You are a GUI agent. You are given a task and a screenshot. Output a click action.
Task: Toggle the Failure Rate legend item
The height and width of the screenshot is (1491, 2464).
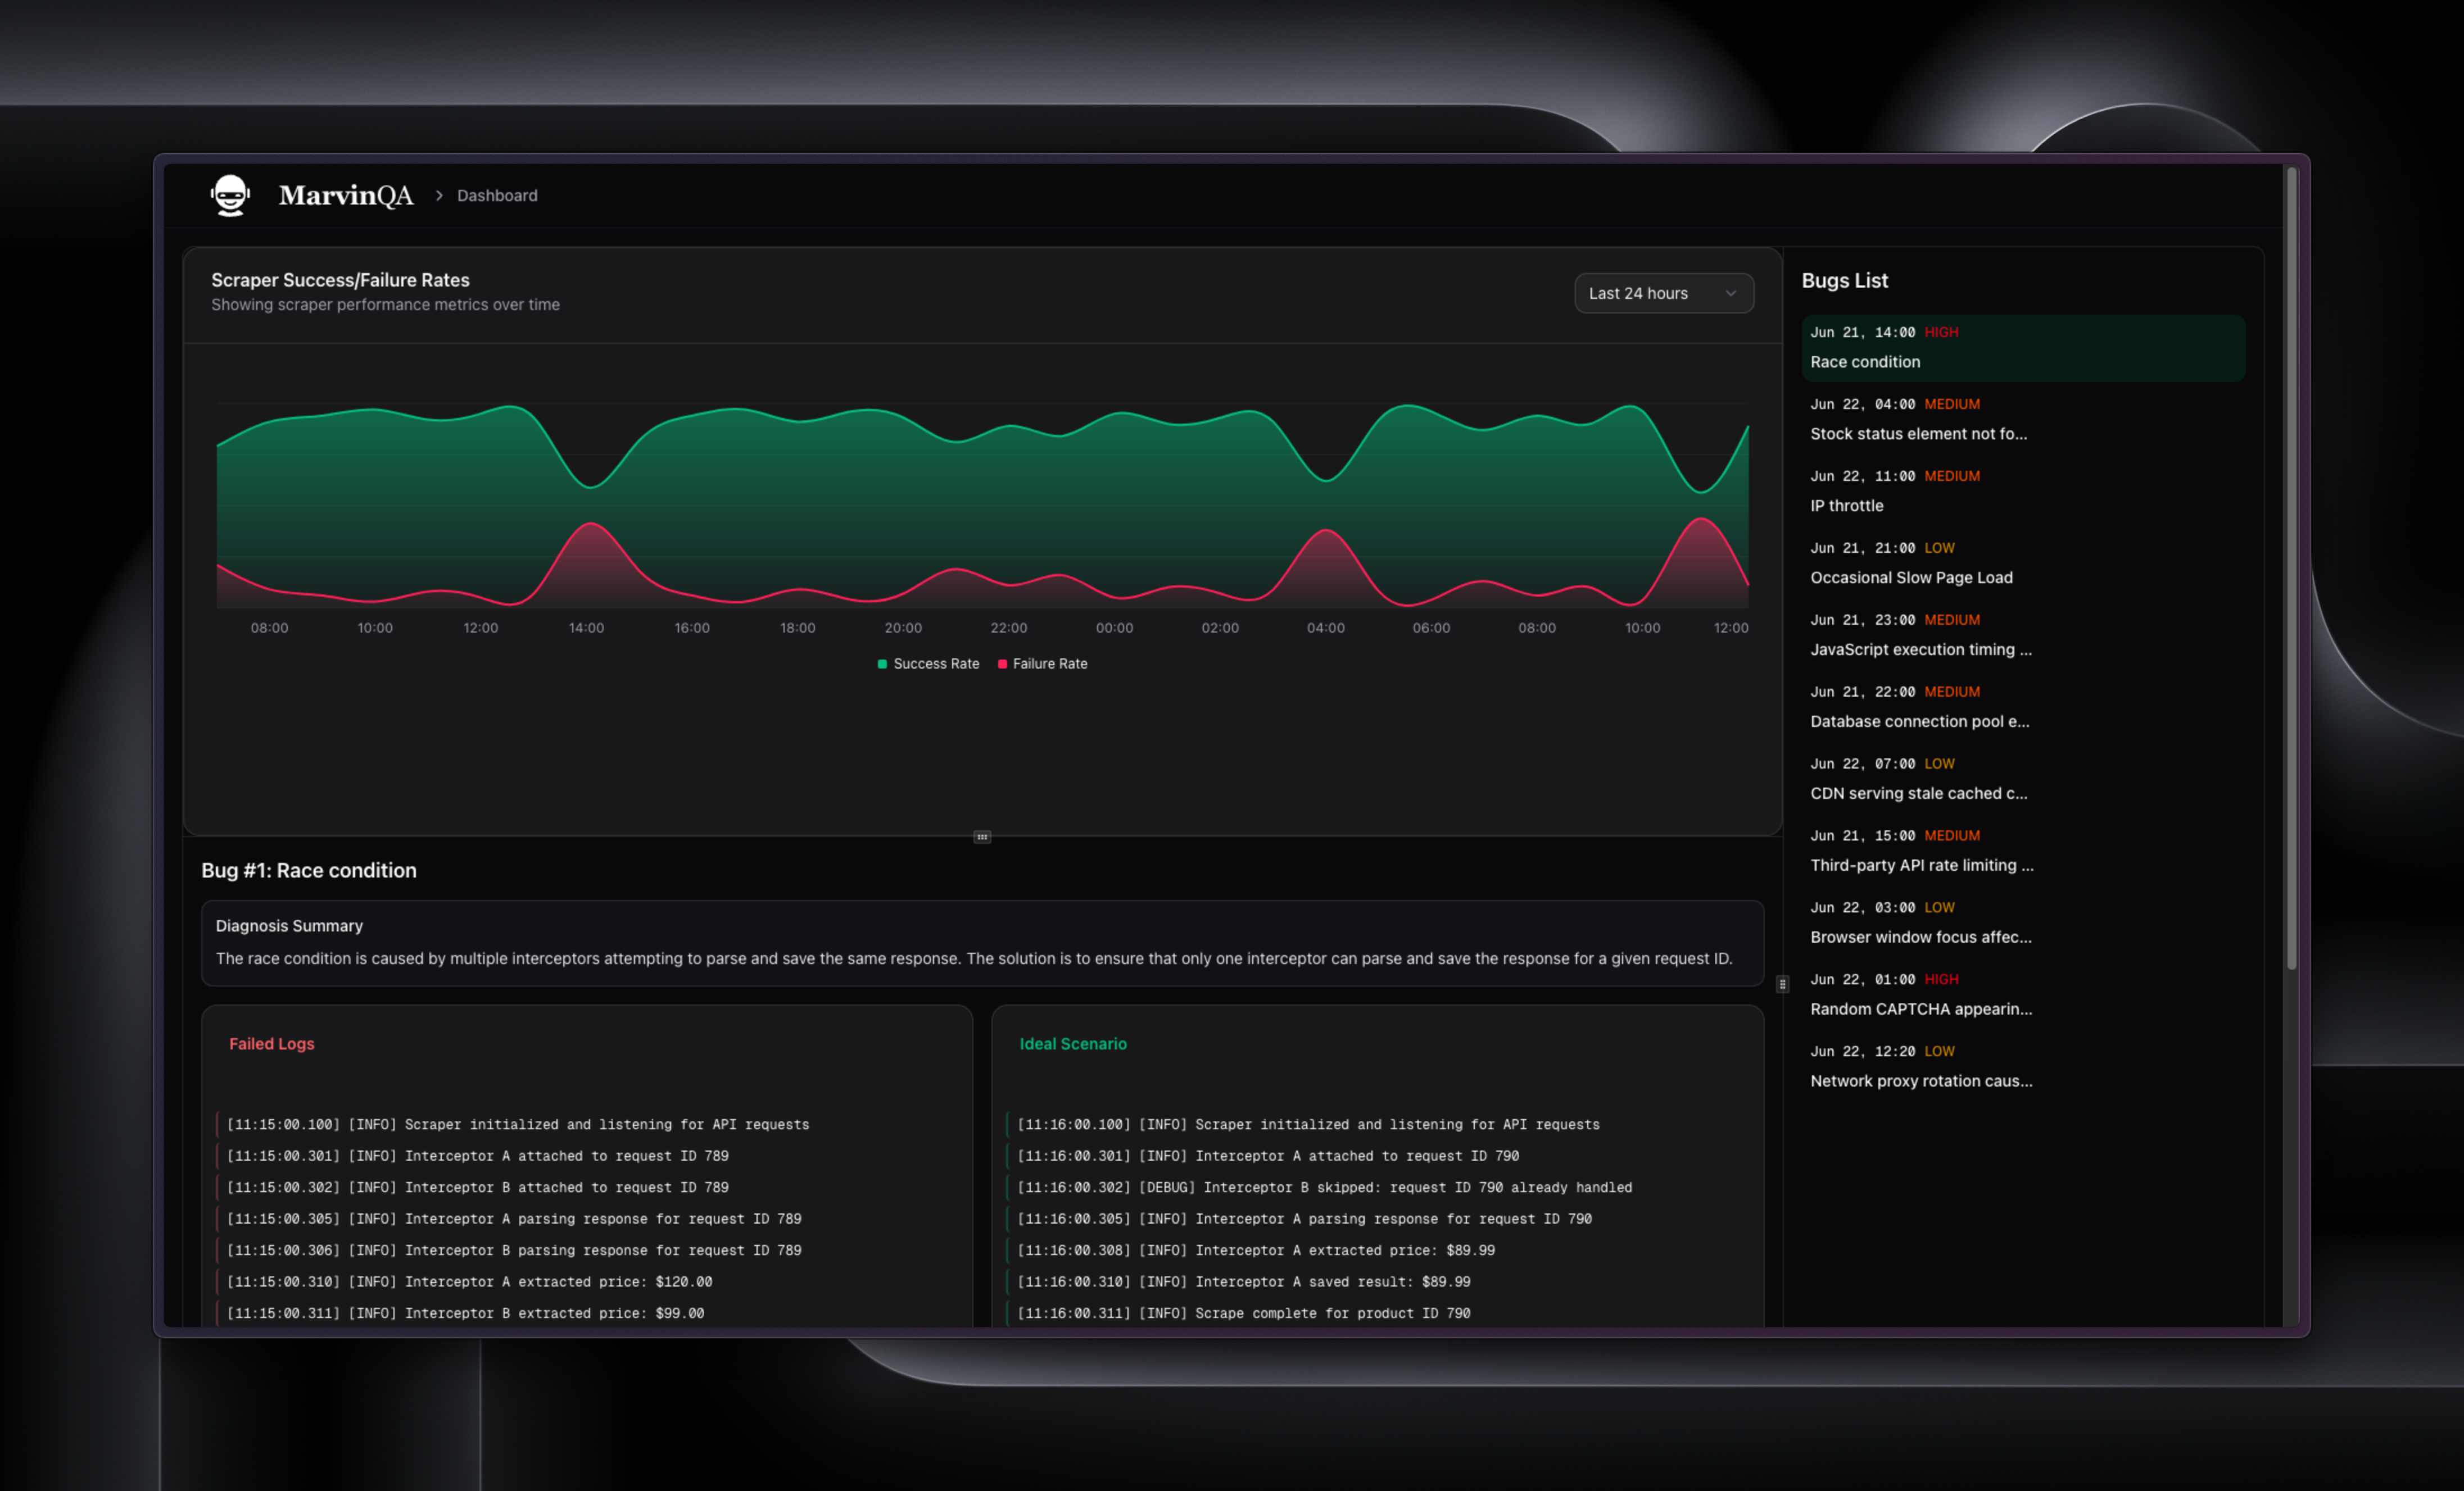(1042, 663)
